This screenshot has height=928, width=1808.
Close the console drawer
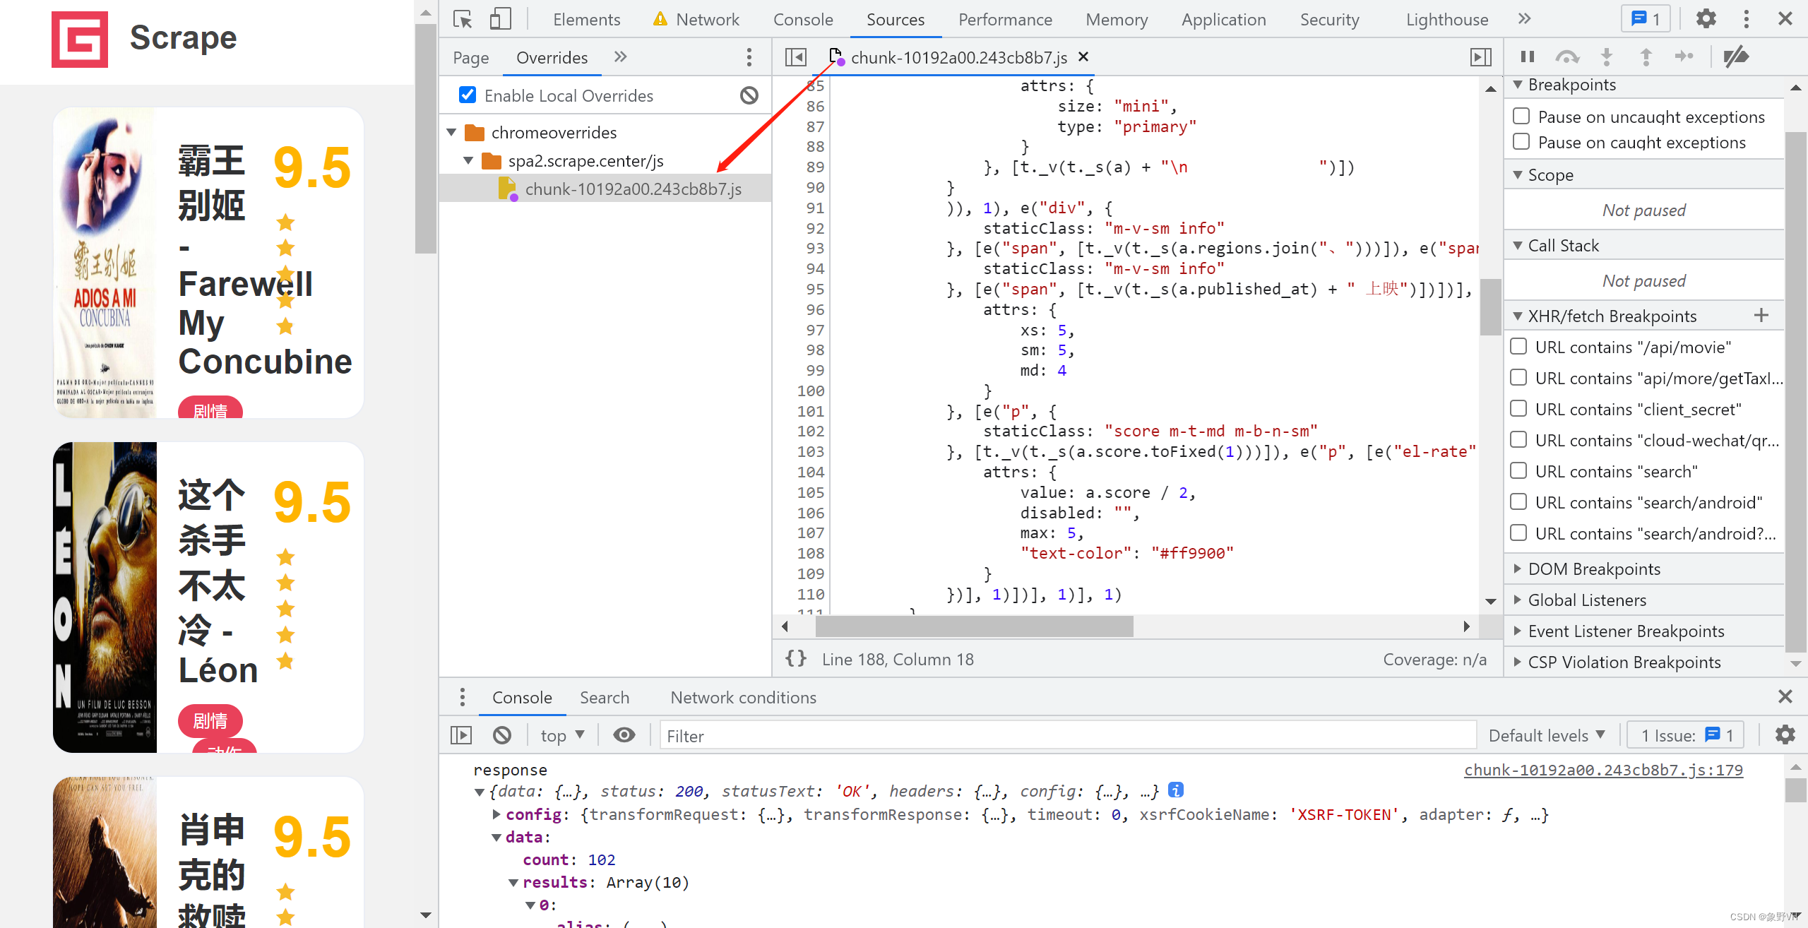click(1785, 697)
